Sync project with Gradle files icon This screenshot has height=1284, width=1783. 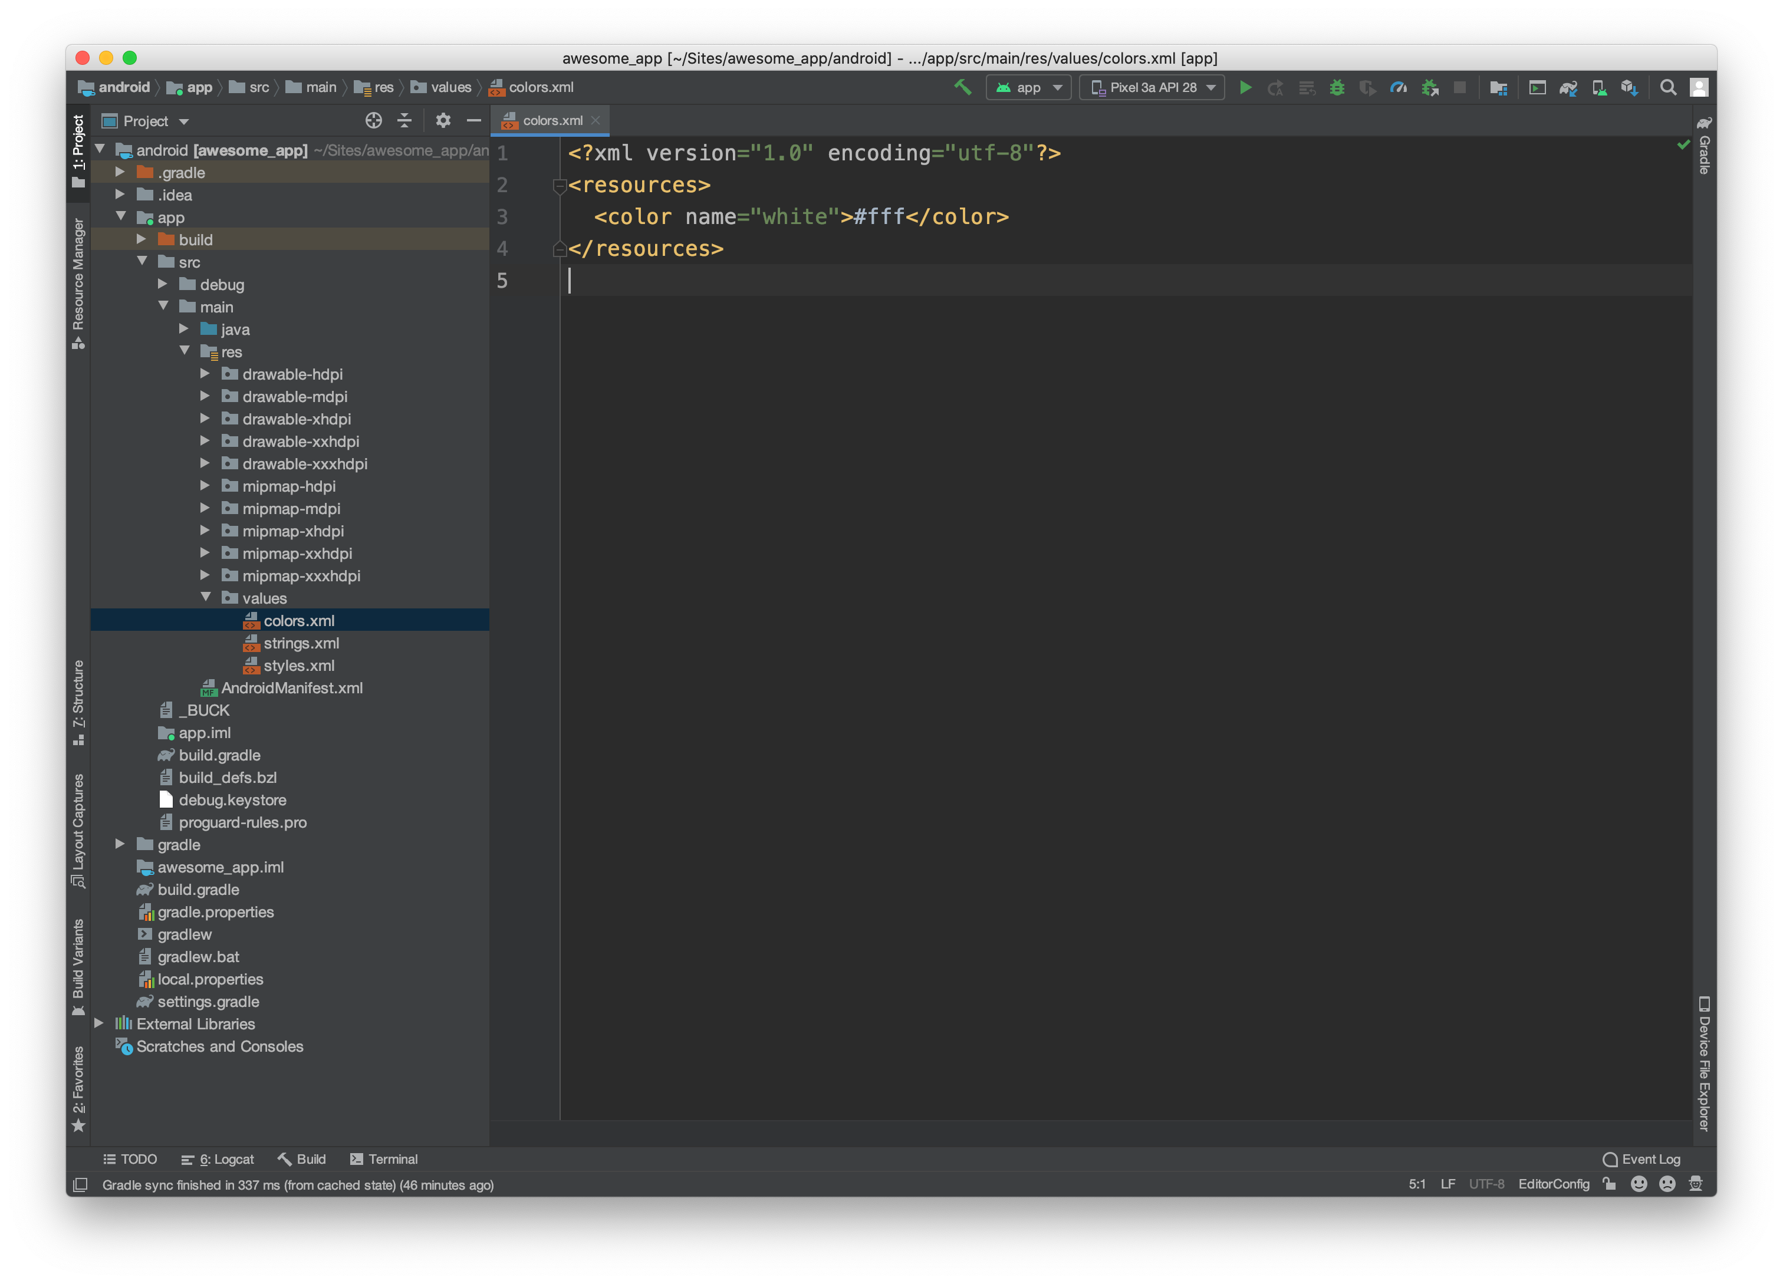[1568, 88]
